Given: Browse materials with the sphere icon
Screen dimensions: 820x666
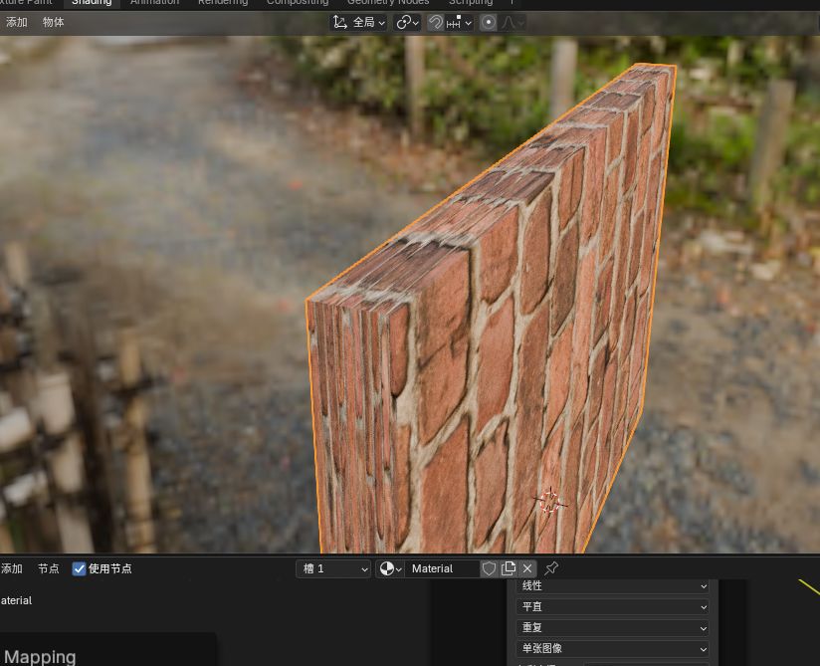Looking at the screenshot, I should tap(390, 568).
